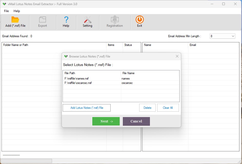
Task: Click the Email column header
Action: (214, 45)
